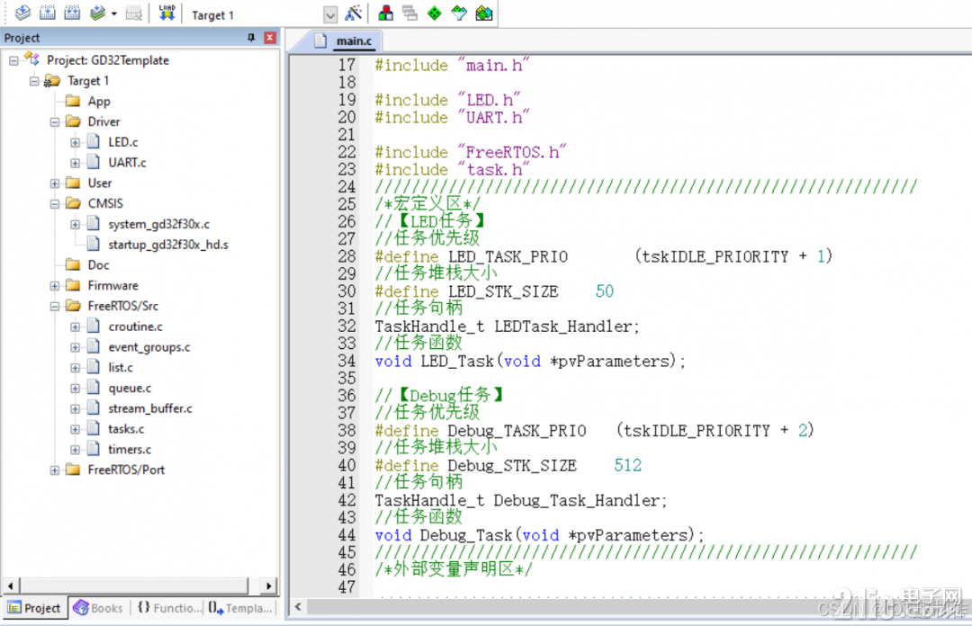Click on Debug_STK_SIZE value 512
The width and height of the screenshot is (972, 626).
click(627, 466)
